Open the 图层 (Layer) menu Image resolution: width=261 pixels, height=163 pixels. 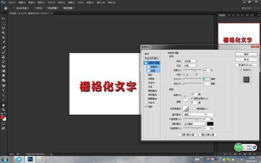(x=41, y=3)
